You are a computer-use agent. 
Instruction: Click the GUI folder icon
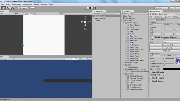(126, 65)
